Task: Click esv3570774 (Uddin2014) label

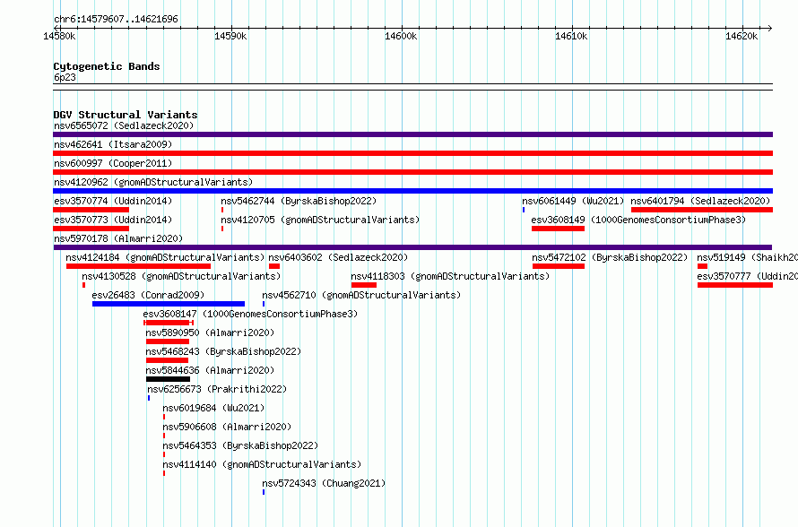Action: (113, 201)
